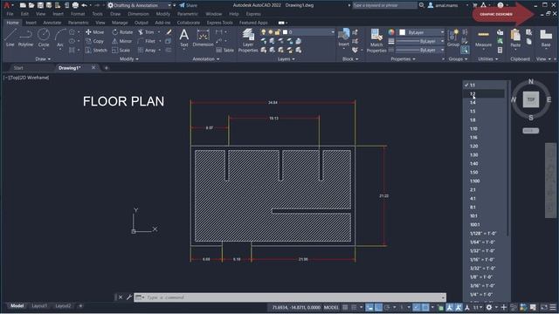Toggle drawing grid display in status bar

345,307
